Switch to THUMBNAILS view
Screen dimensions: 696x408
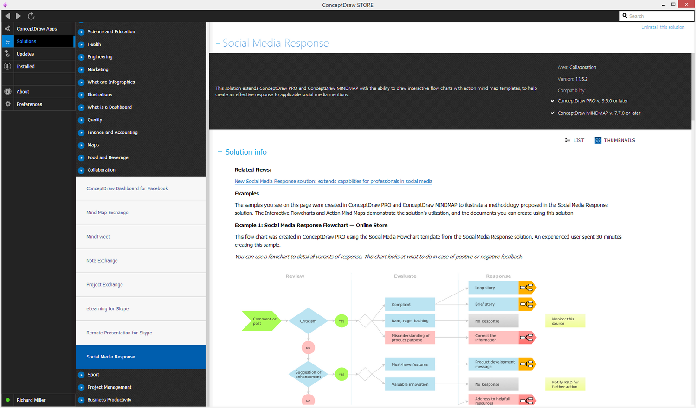point(615,140)
